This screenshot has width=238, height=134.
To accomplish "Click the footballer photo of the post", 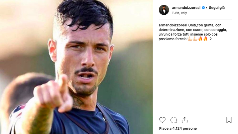I will click(76, 67).
